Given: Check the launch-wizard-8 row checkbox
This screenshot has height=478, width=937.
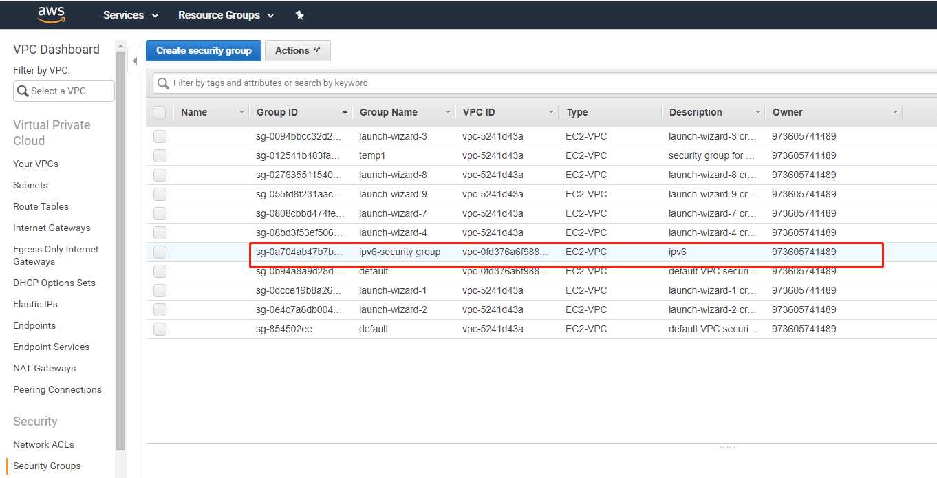Looking at the screenshot, I should tap(160, 175).
